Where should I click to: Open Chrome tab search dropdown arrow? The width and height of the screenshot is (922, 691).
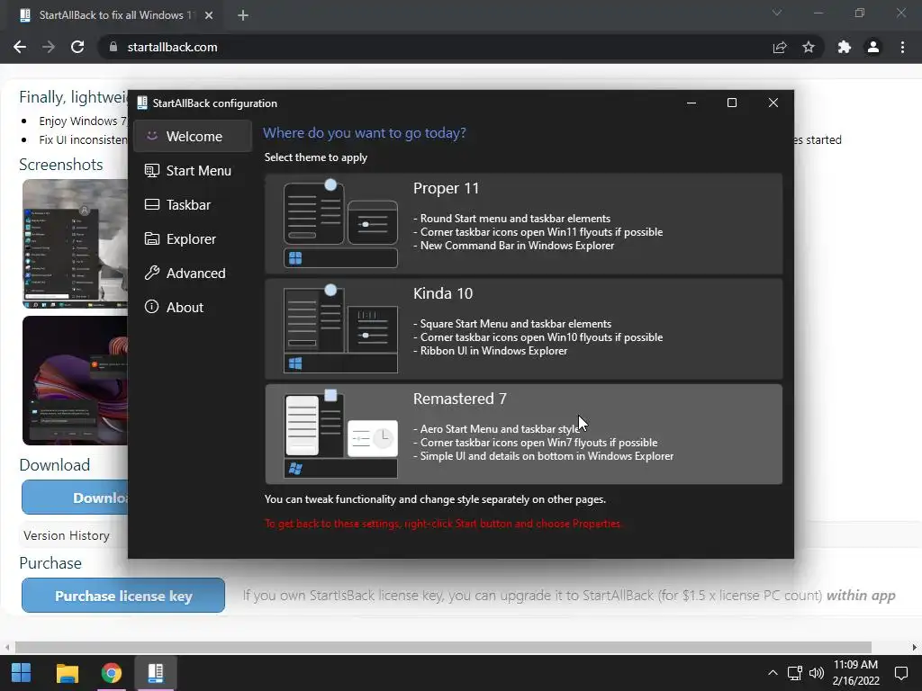point(777,13)
